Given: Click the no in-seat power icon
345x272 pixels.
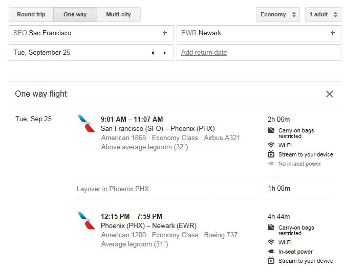Looking at the screenshot, I should tap(271, 164).
